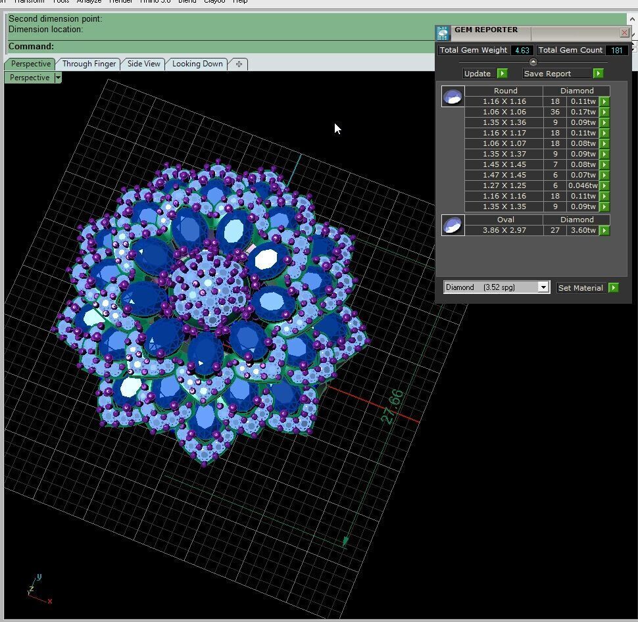The image size is (638, 622).
Task: Click the Perspective viewport title label
Action: click(x=30, y=78)
